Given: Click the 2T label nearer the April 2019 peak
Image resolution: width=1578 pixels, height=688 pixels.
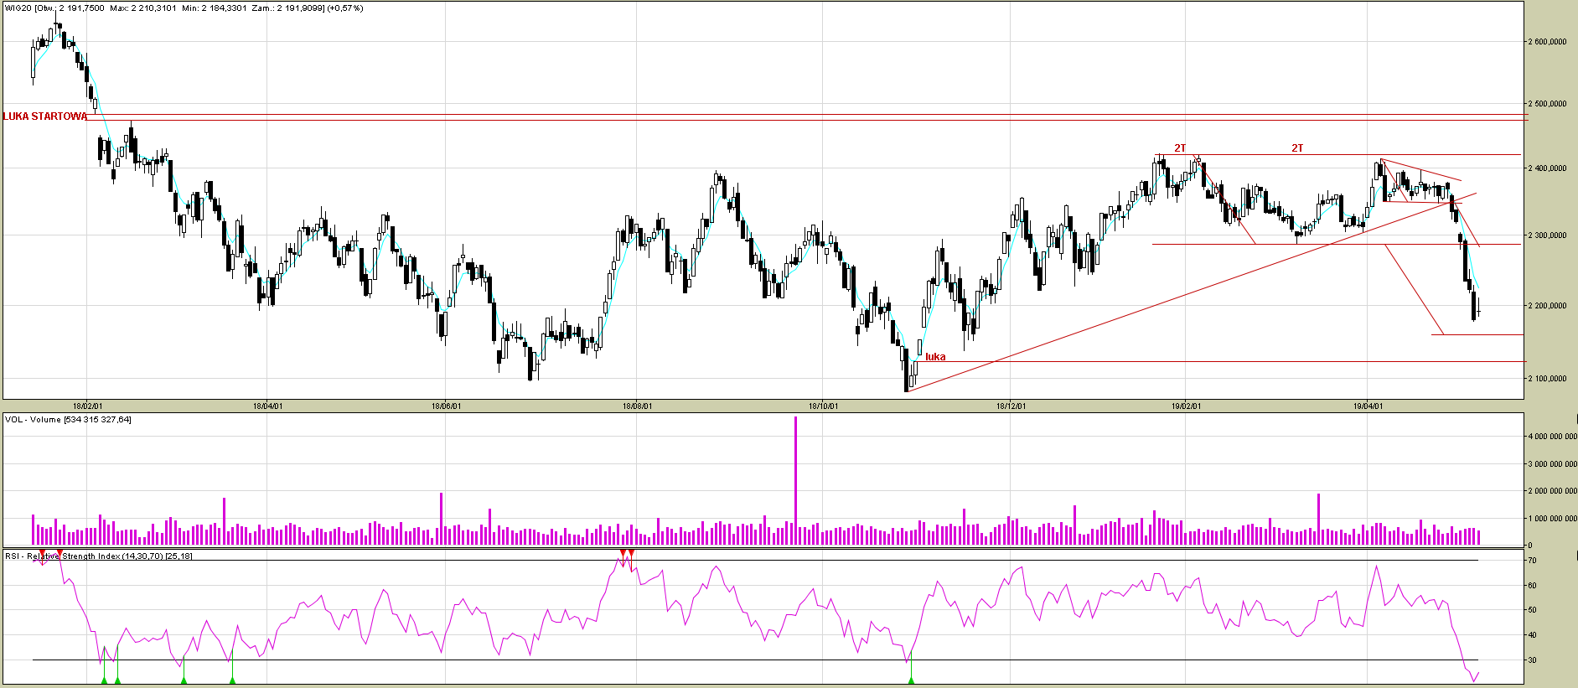Looking at the screenshot, I should click(1297, 148).
